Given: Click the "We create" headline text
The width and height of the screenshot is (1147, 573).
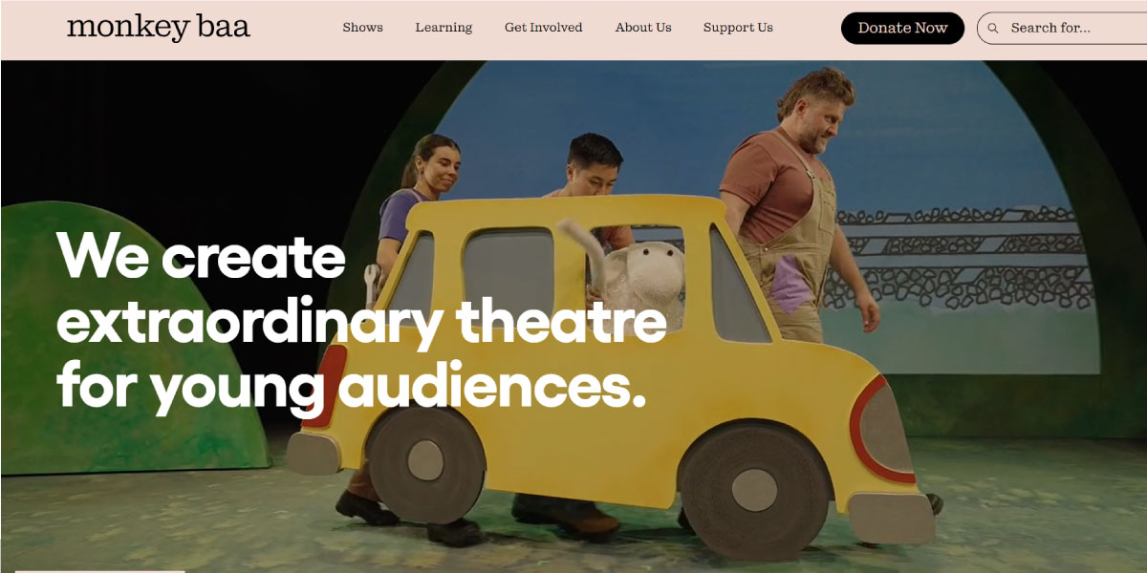Looking at the screenshot, I should click(201, 254).
